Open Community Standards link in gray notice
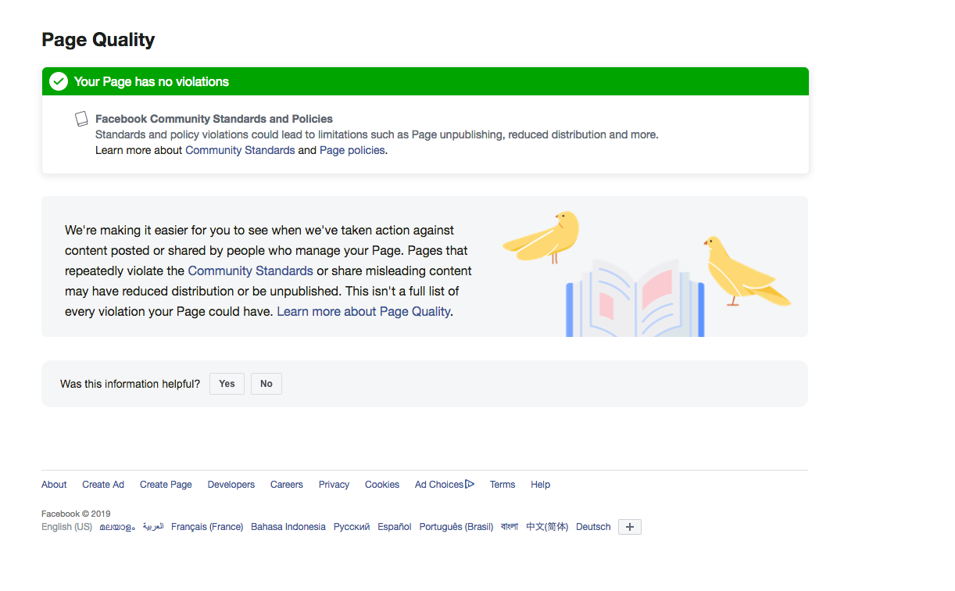Screen dimensions: 955x591 (x=250, y=270)
